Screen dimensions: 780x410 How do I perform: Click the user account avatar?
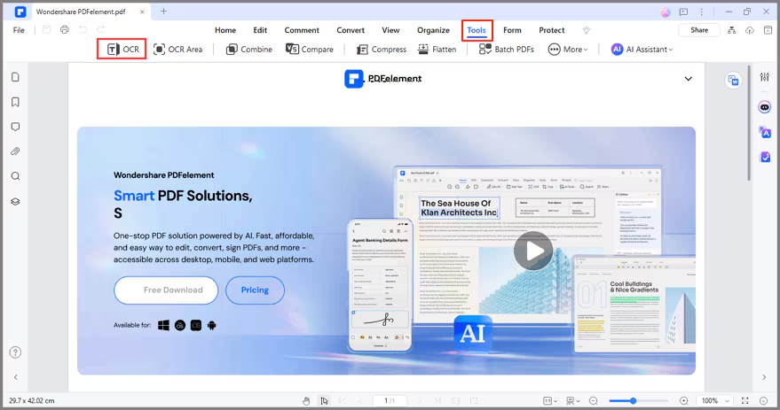click(x=666, y=12)
